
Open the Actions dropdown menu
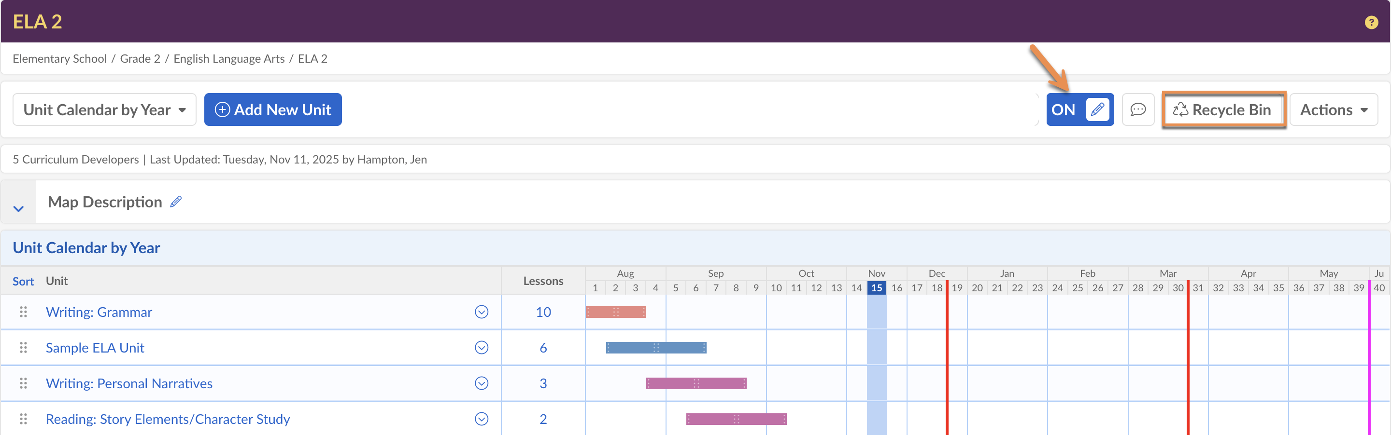[1333, 110]
